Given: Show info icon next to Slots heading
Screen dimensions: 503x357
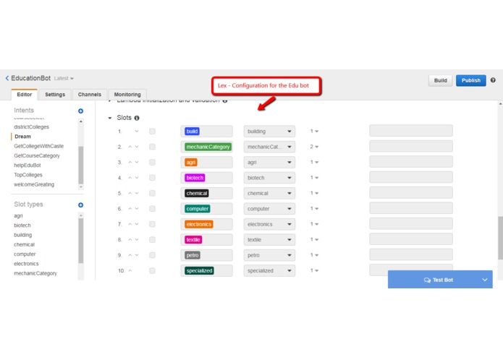Looking at the screenshot, I should coord(137,118).
